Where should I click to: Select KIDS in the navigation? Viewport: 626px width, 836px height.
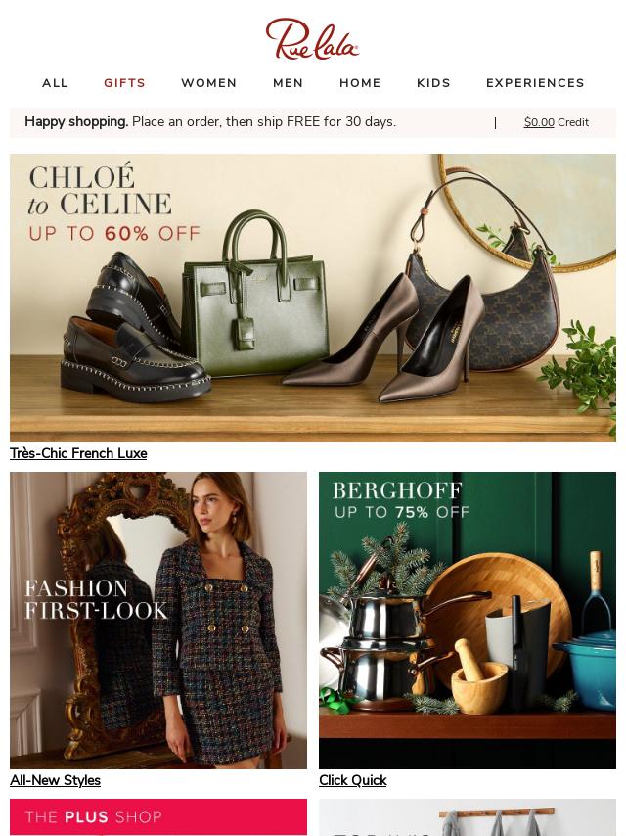coord(433,83)
